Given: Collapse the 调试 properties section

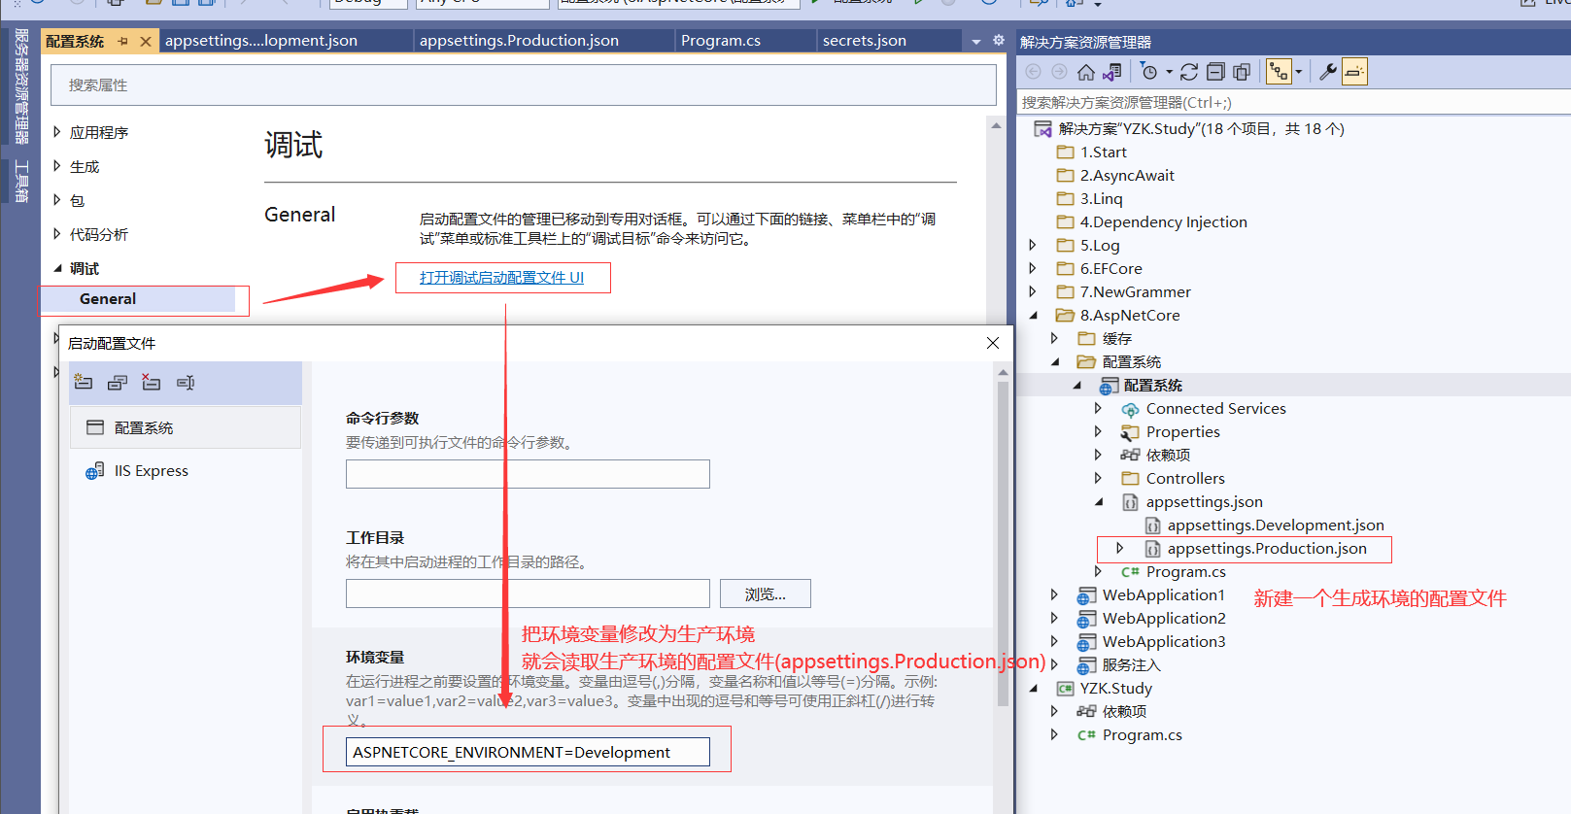Looking at the screenshot, I should tap(57, 268).
